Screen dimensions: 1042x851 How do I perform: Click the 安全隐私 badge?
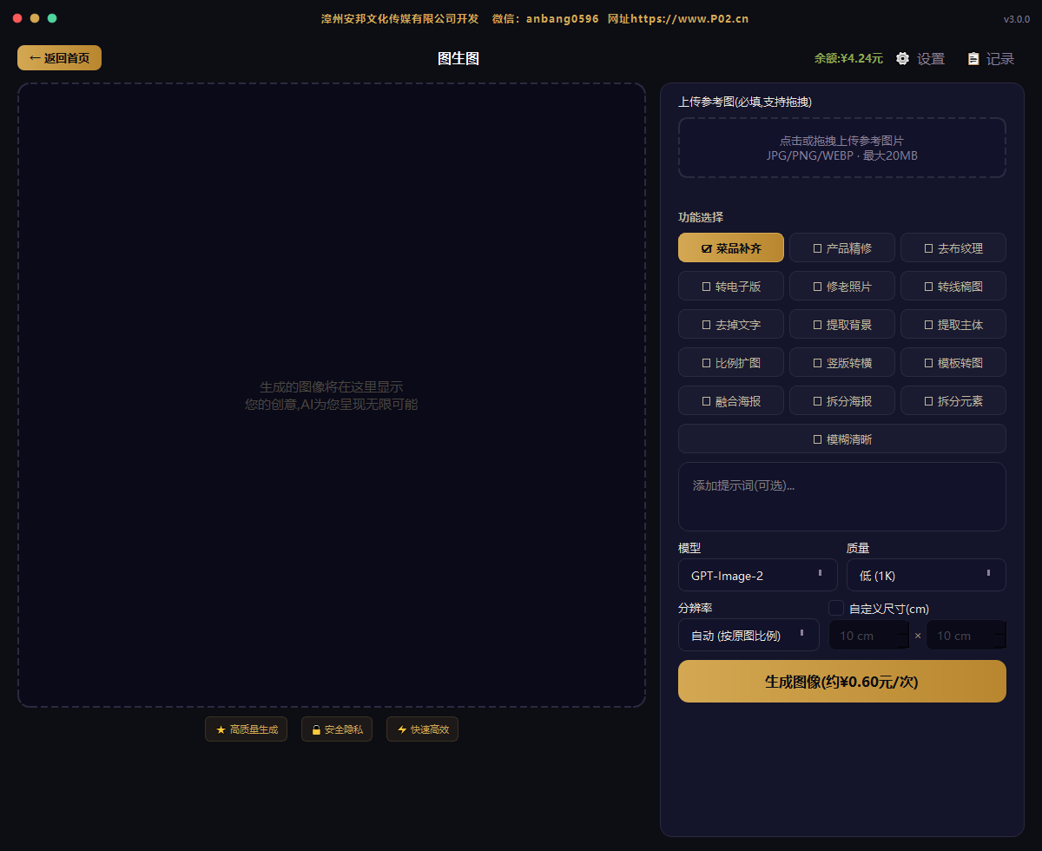337,729
